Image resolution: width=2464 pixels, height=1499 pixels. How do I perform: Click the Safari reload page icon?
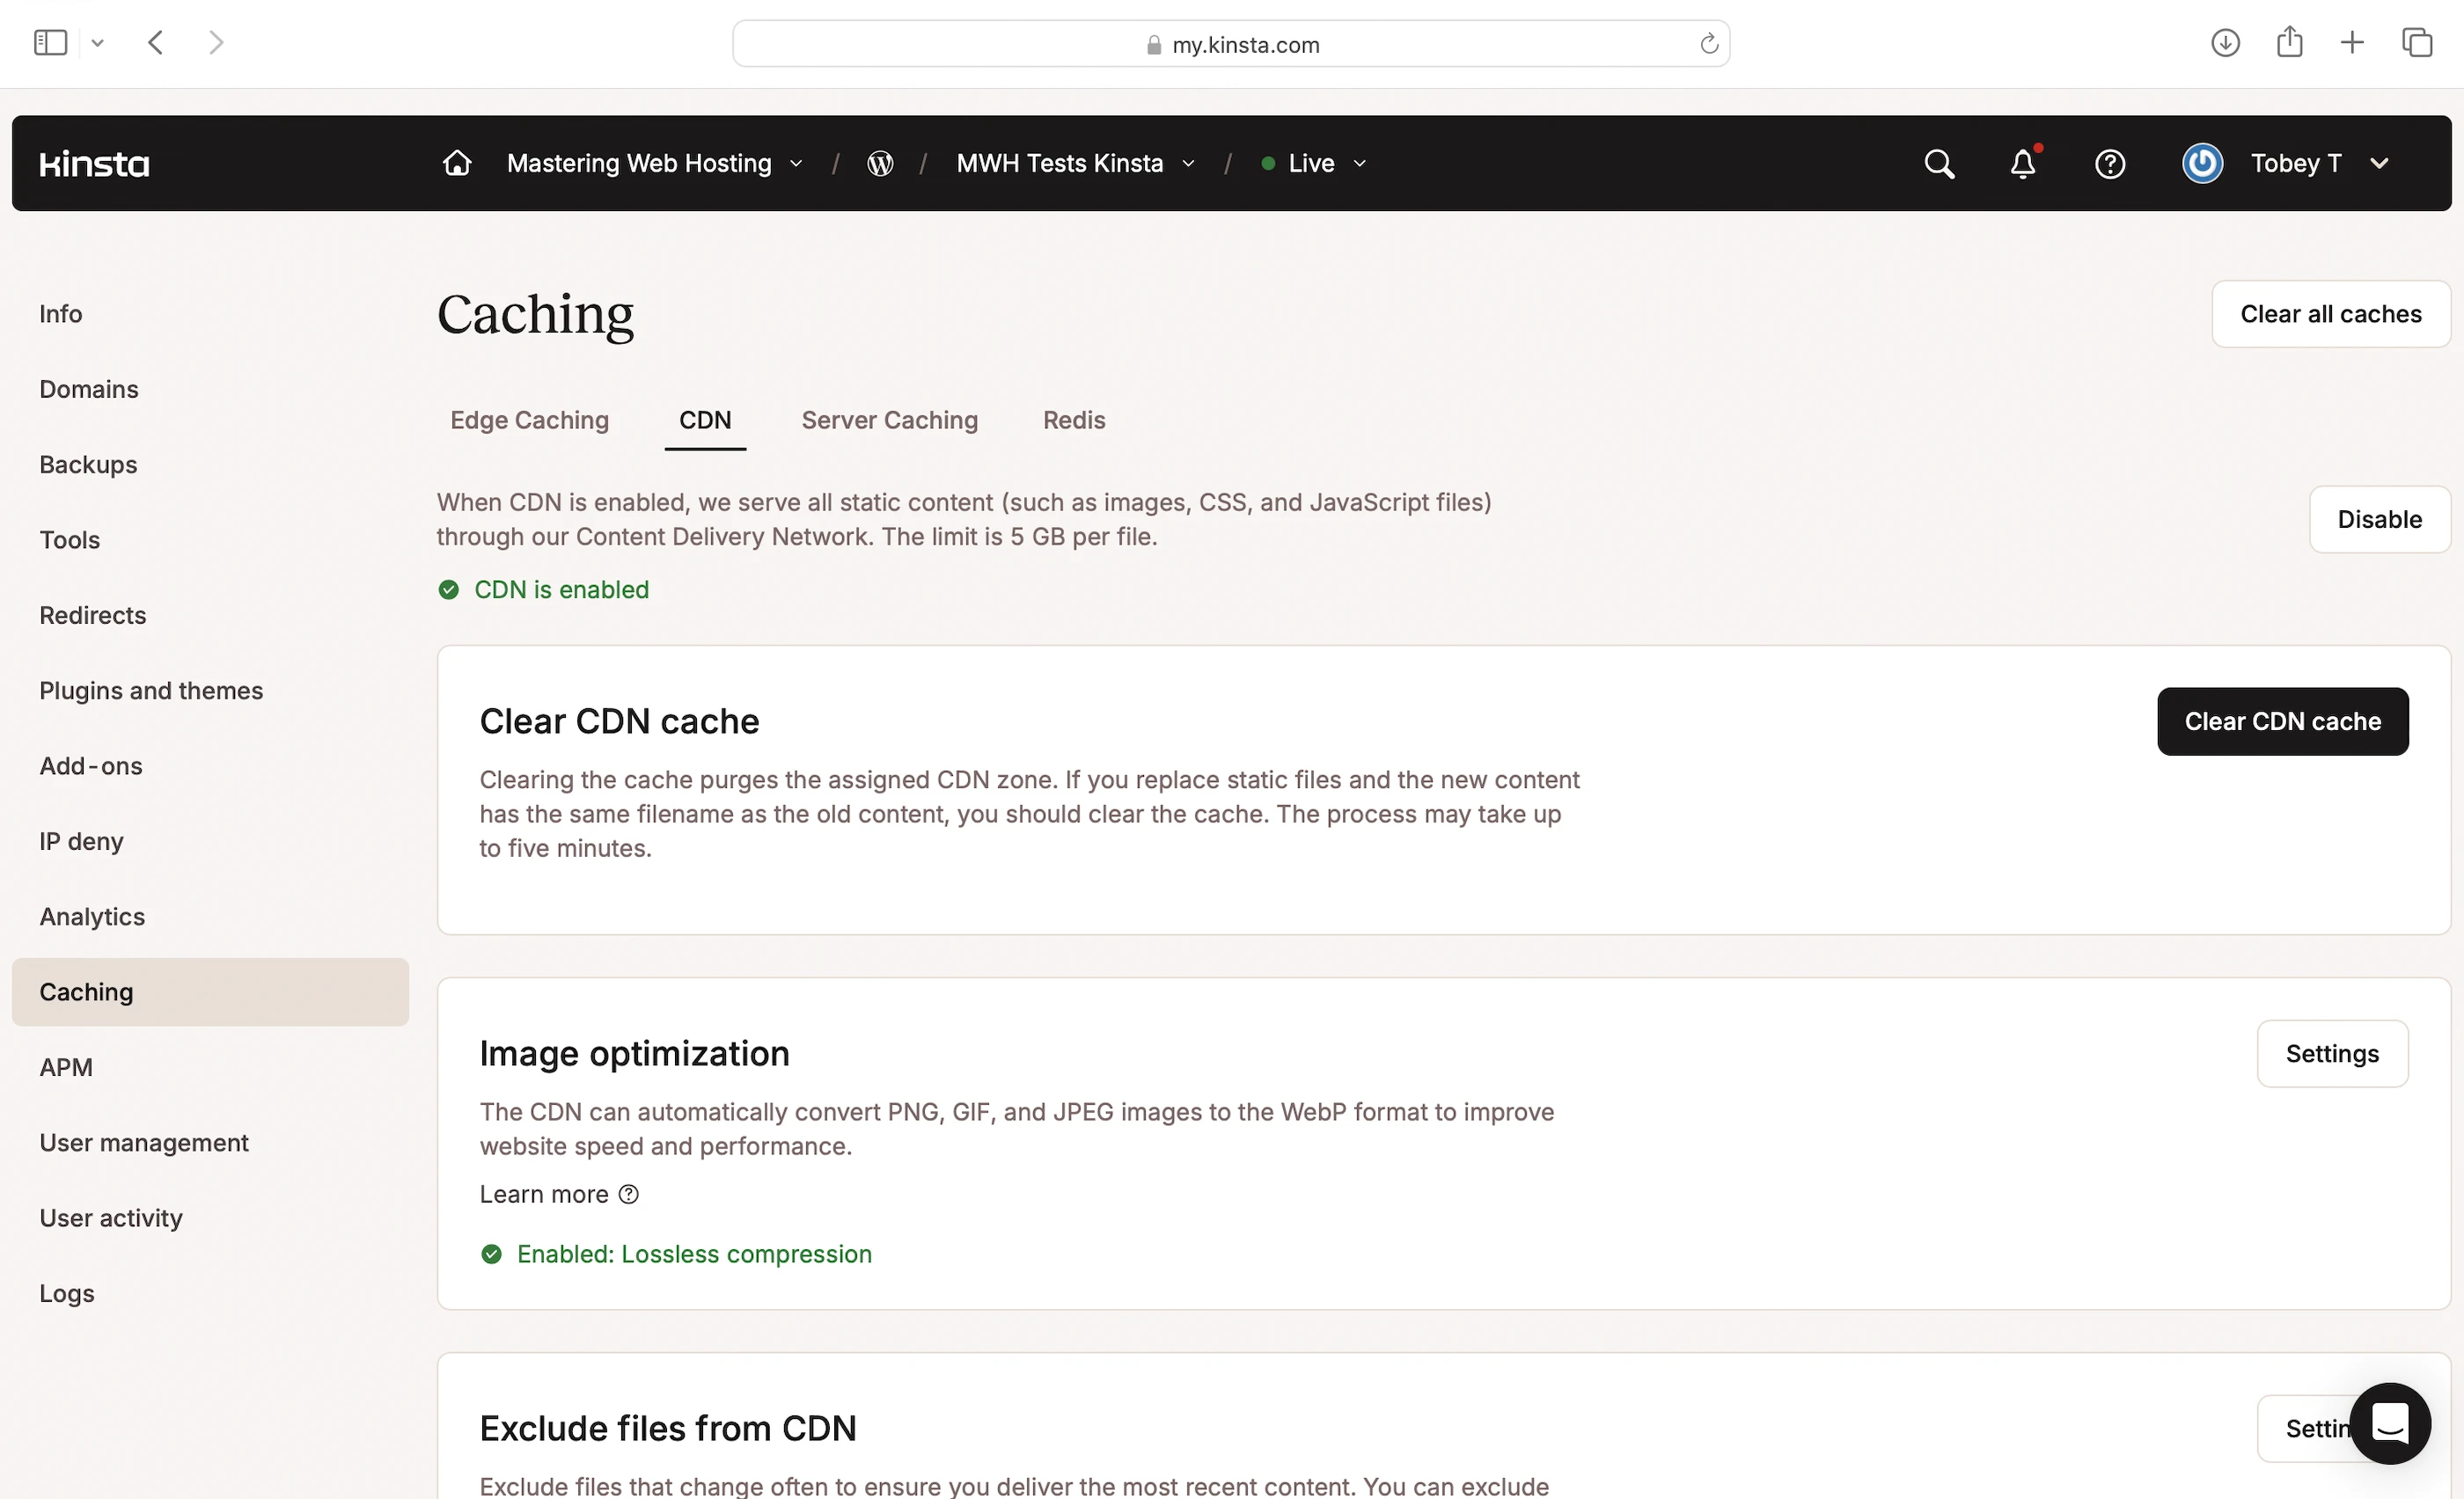1709,44
